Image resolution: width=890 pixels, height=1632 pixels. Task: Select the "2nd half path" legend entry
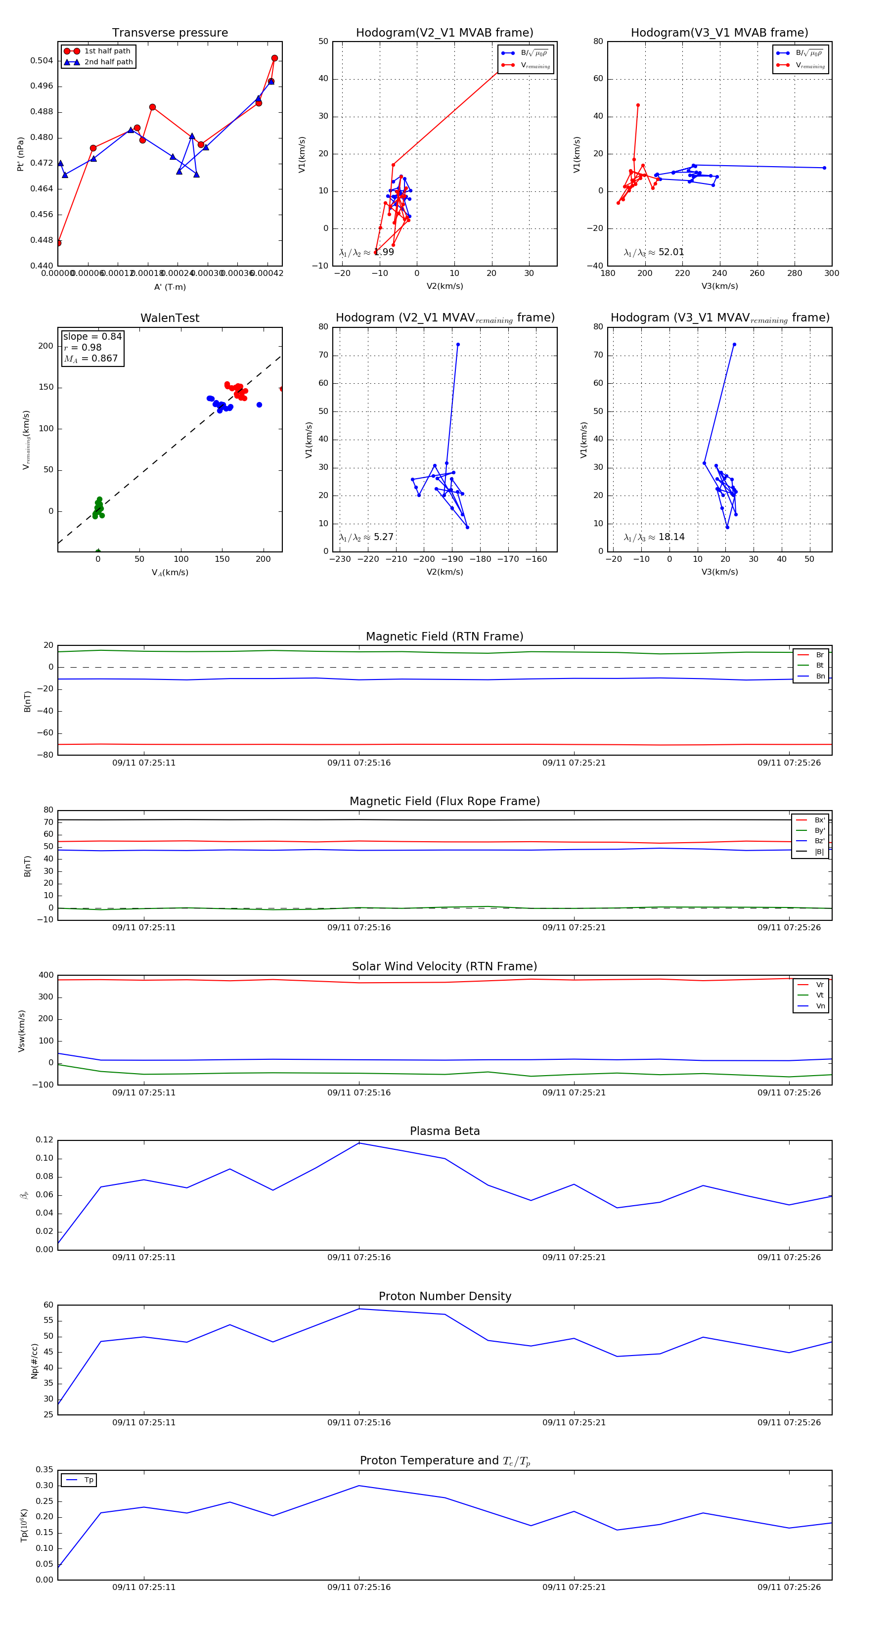(x=98, y=62)
